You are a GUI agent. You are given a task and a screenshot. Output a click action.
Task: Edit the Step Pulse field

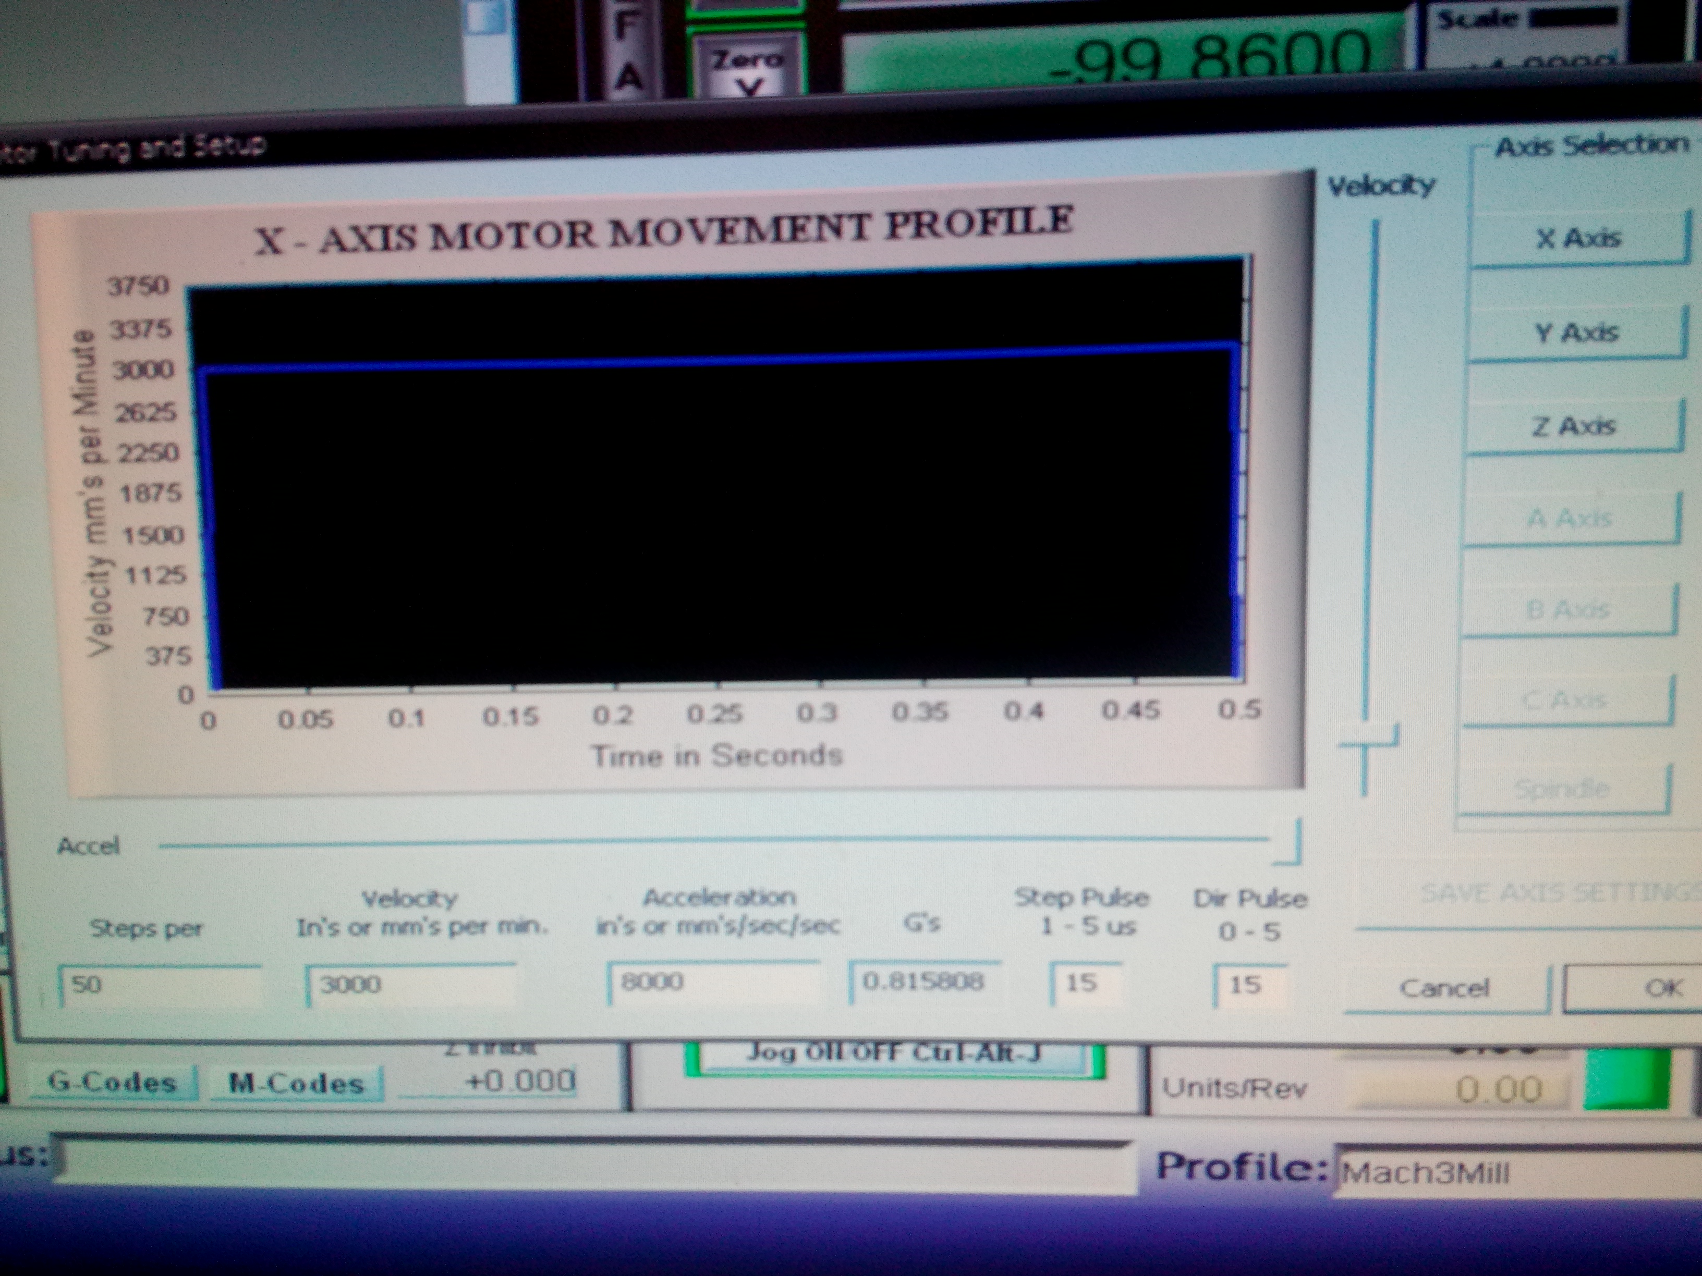pyautogui.click(x=1085, y=983)
